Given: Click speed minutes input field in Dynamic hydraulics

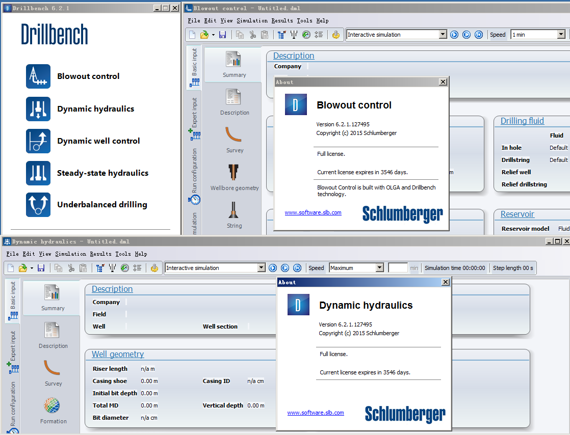Looking at the screenshot, I should (398, 268).
